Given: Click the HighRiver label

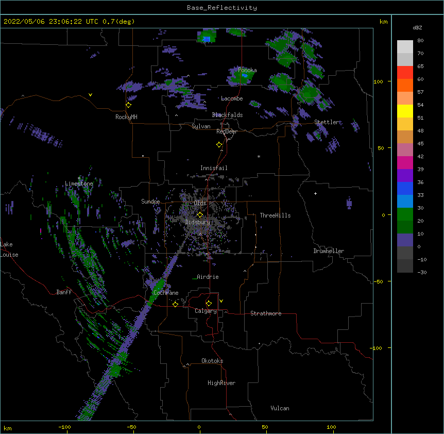Looking at the screenshot, I should tap(221, 383).
